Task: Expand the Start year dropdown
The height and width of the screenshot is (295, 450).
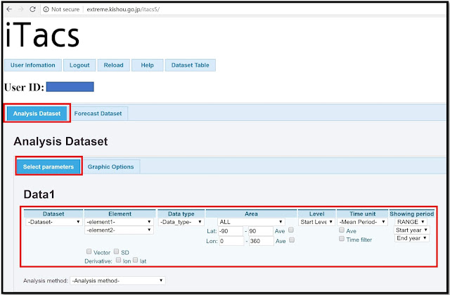Action: [x=411, y=230]
